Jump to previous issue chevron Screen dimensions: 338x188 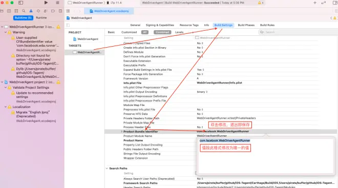tap(331, 18)
